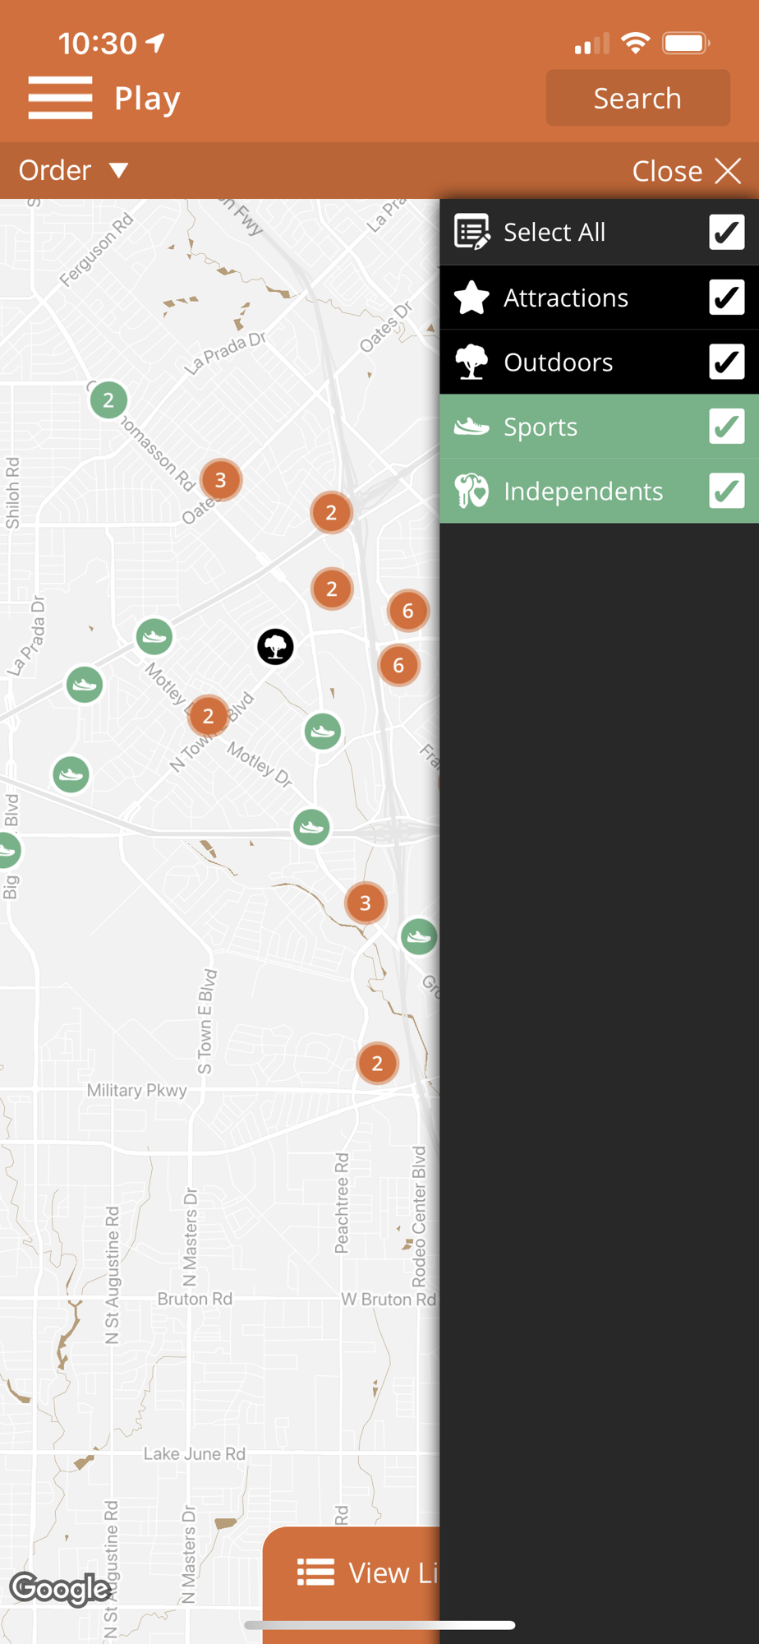
Task: Click the Select All list icon
Action: pyautogui.click(x=472, y=232)
